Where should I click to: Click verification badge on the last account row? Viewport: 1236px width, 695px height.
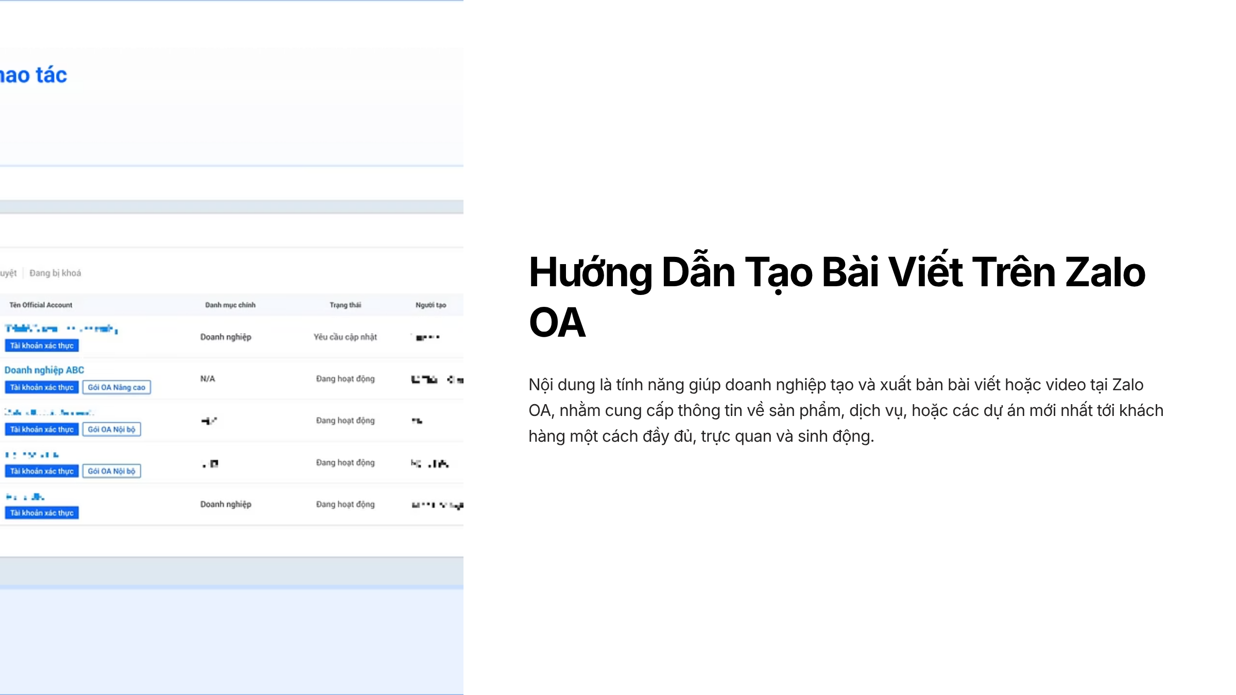coord(41,512)
